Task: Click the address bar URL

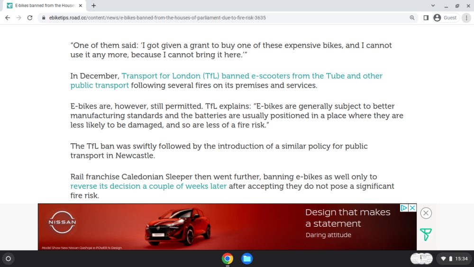Action: (x=157, y=18)
